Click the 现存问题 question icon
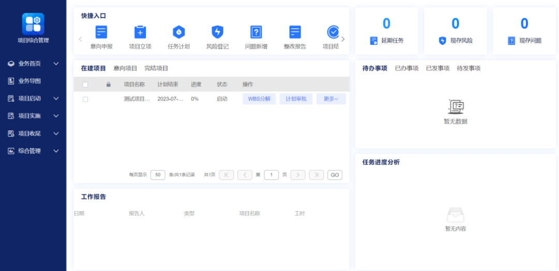The image size is (559, 271). tap(511, 40)
